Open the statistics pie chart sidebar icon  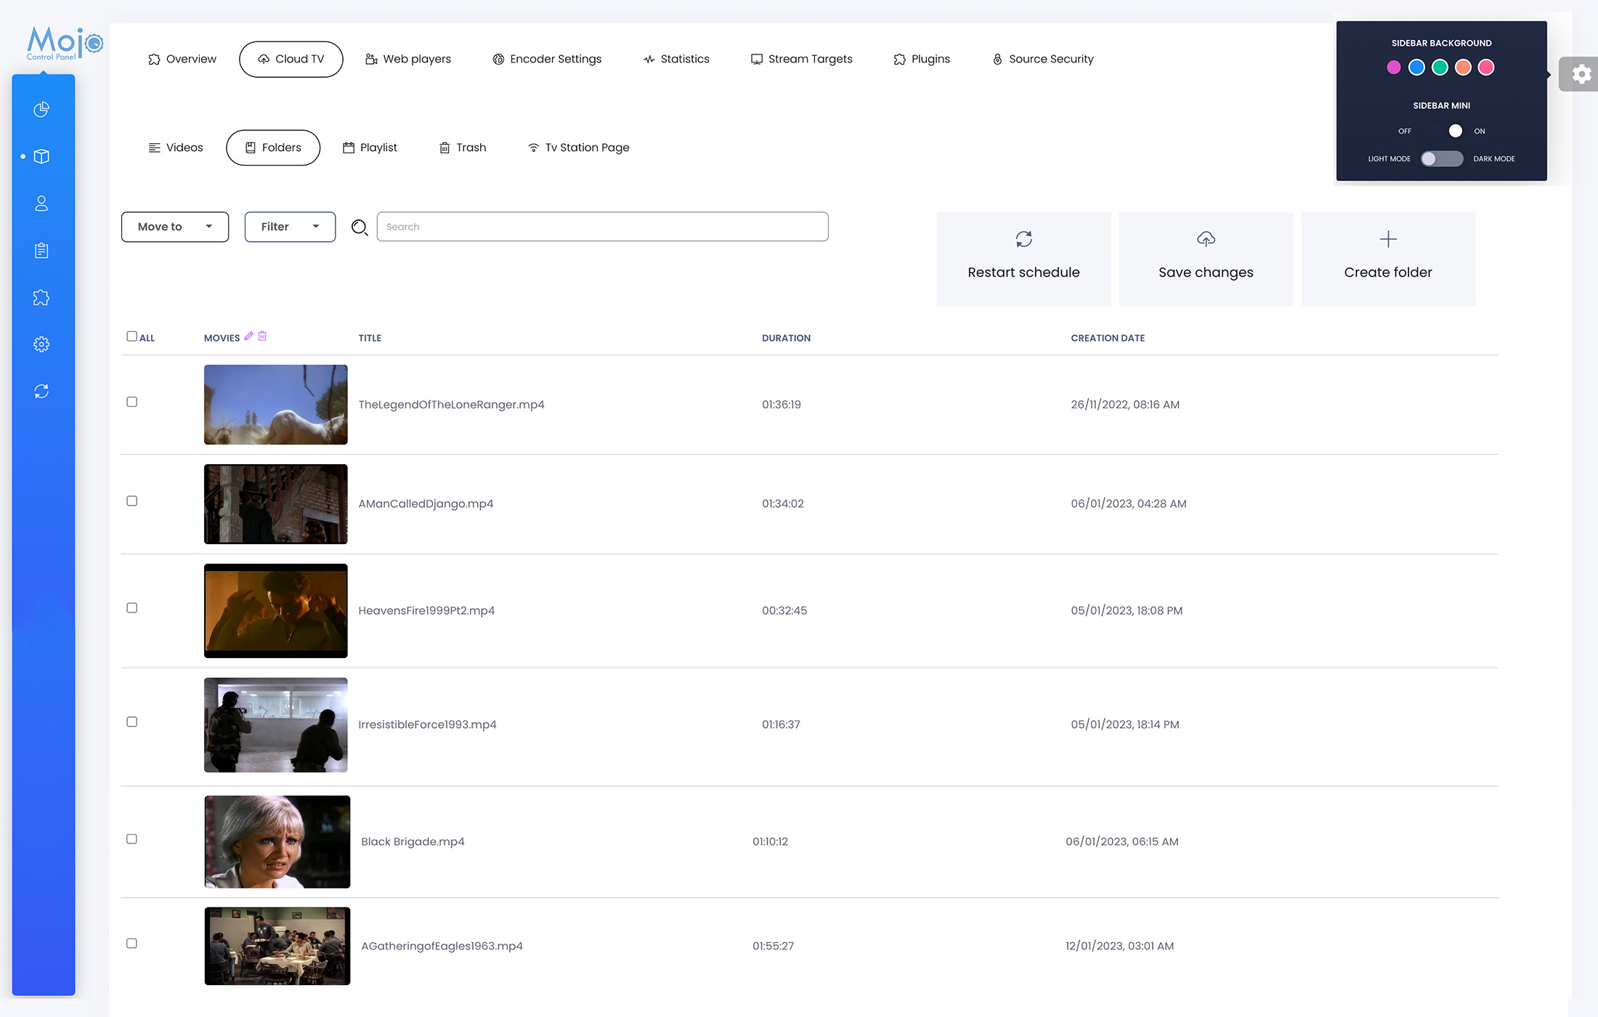[41, 109]
